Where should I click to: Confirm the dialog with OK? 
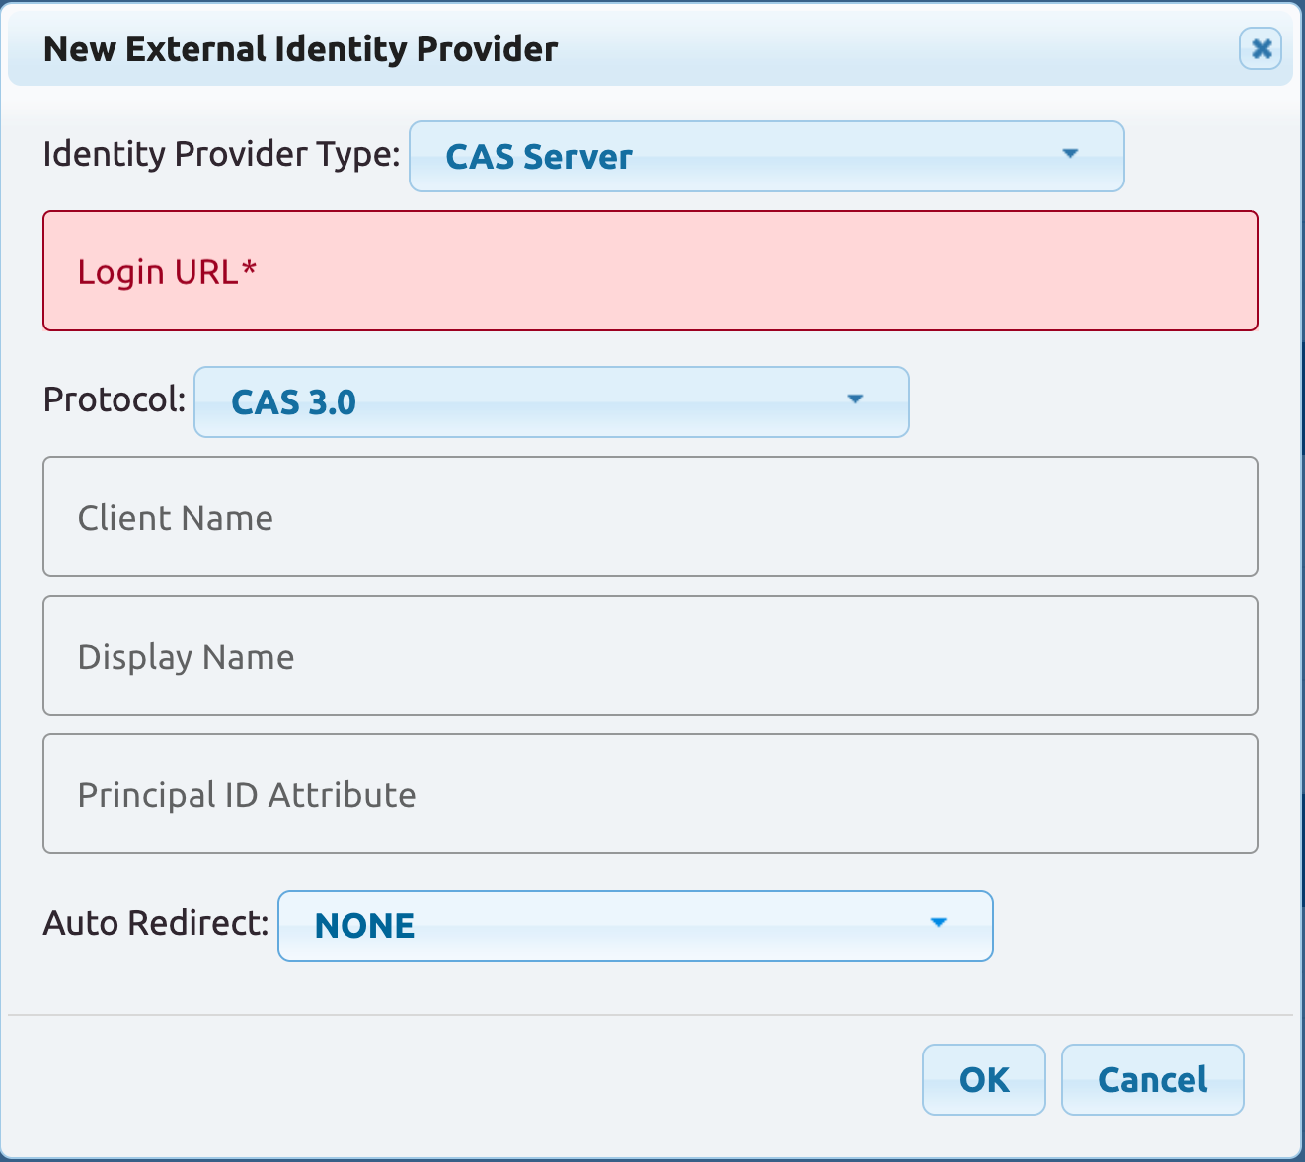point(983,1080)
